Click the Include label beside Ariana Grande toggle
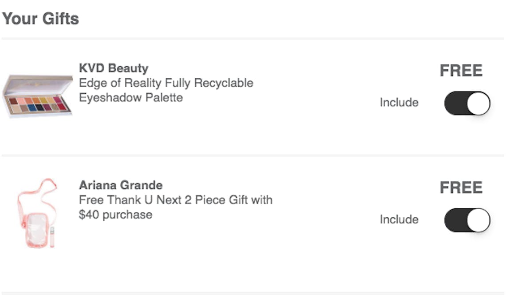The width and height of the screenshot is (506, 295). point(399,219)
